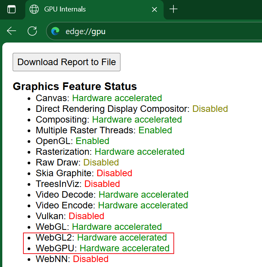Click the WebGL2: Hardware accelerated row
The width and height of the screenshot is (262, 267).
[x=101, y=238]
